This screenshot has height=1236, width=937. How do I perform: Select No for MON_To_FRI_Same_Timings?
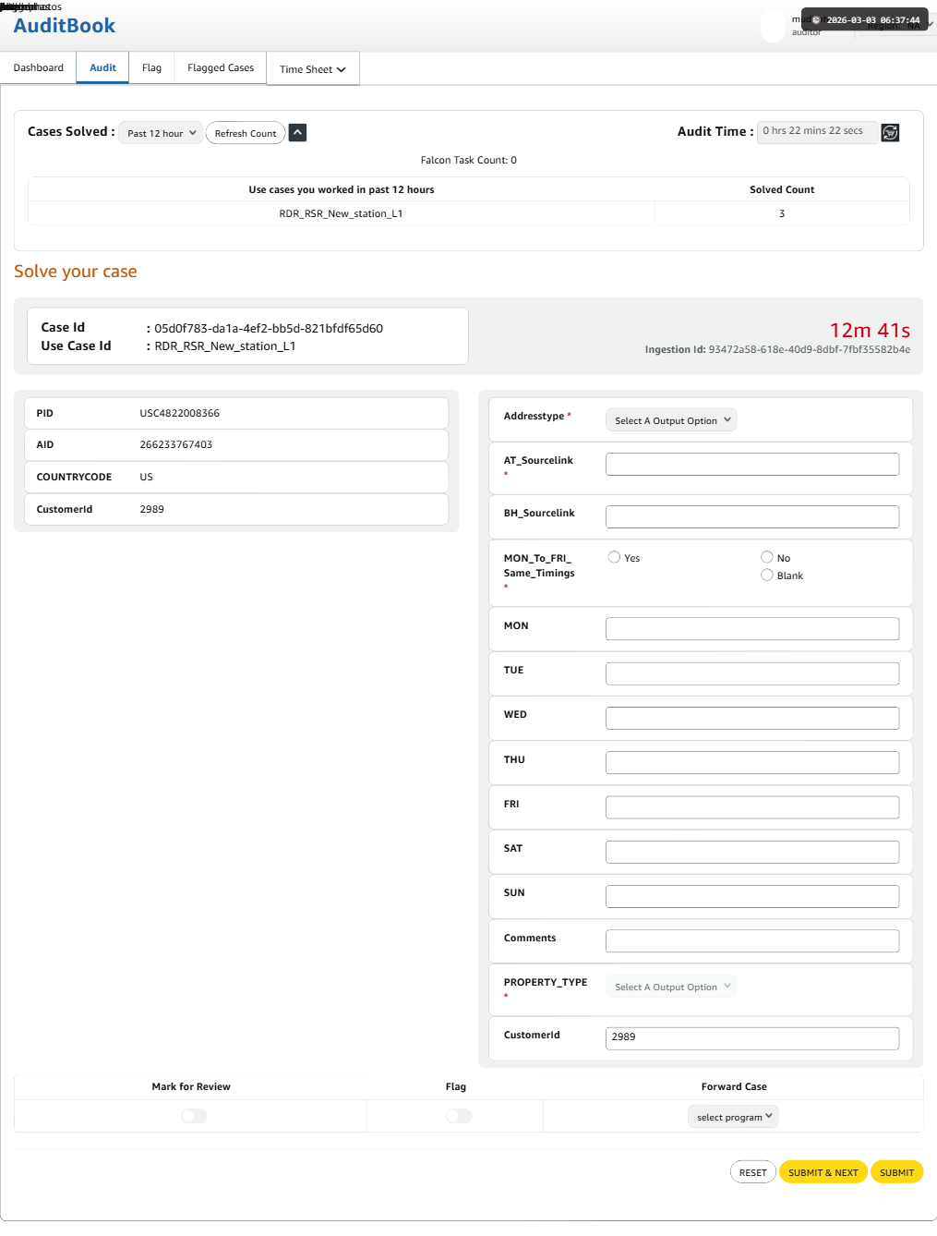click(x=767, y=557)
